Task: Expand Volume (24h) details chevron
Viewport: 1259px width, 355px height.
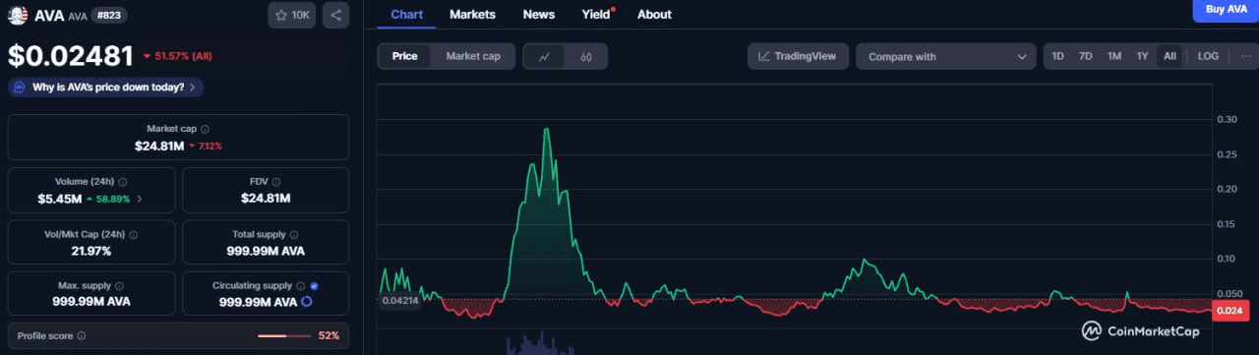Action: (139, 199)
